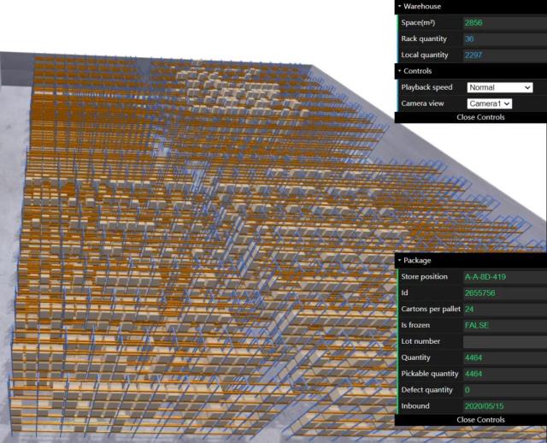The height and width of the screenshot is (443, 547).
Task: Select the Space(m²) value field
Action: 505,23
